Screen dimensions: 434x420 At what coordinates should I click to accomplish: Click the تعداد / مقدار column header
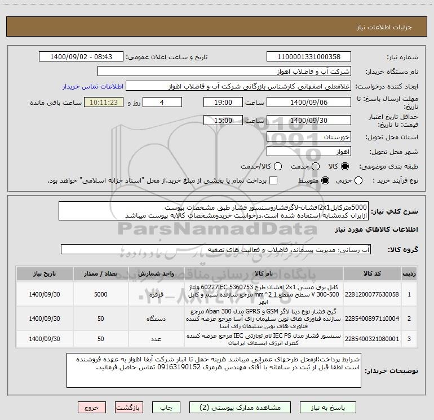point(101,274)
